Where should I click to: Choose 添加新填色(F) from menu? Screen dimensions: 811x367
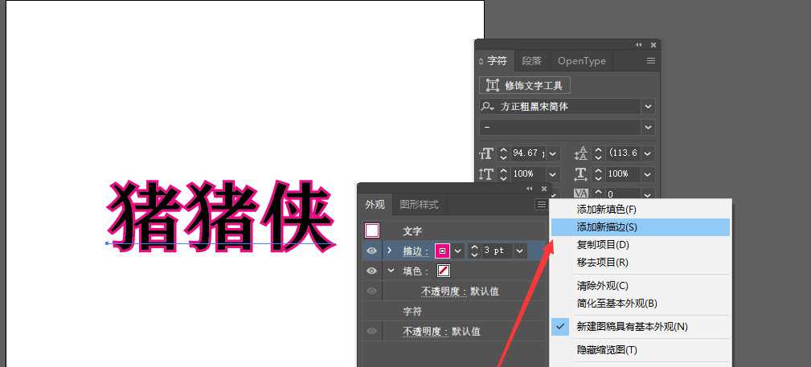[x=641, y=210]
